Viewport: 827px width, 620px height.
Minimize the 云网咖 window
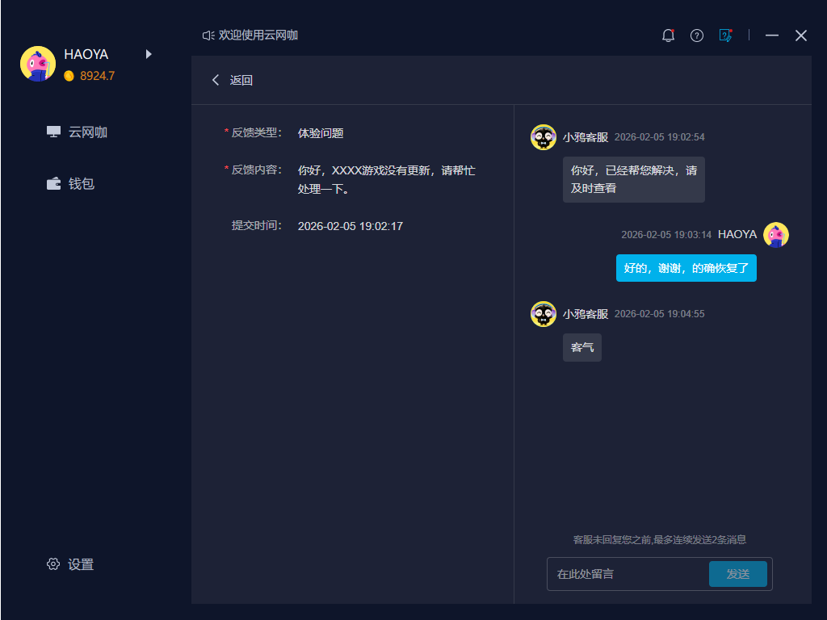tap(772, 36)
